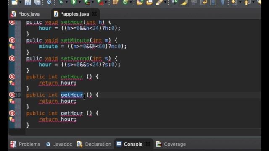Close the Console view tab

(148, 144)
